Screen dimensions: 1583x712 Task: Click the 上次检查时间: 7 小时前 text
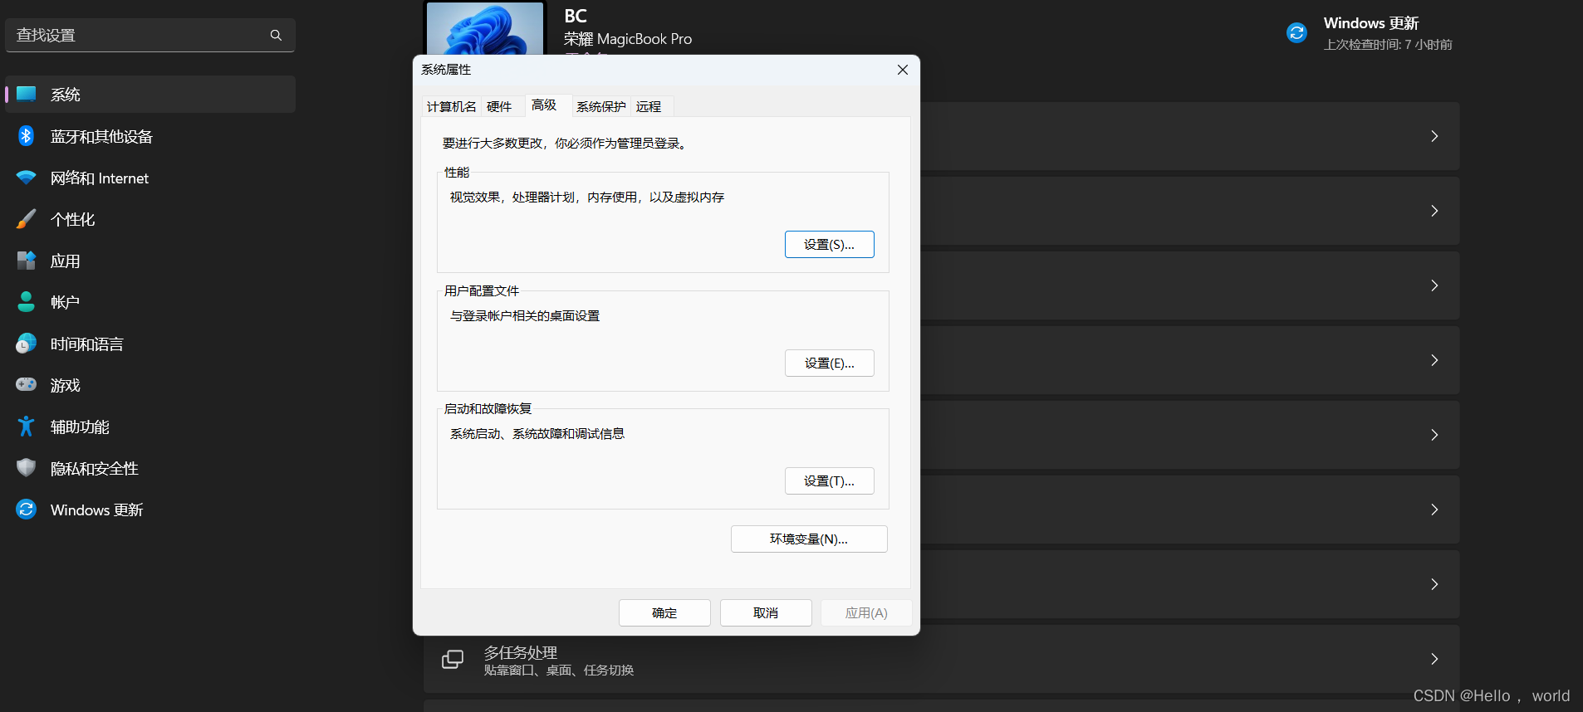tap(1388, 45)
